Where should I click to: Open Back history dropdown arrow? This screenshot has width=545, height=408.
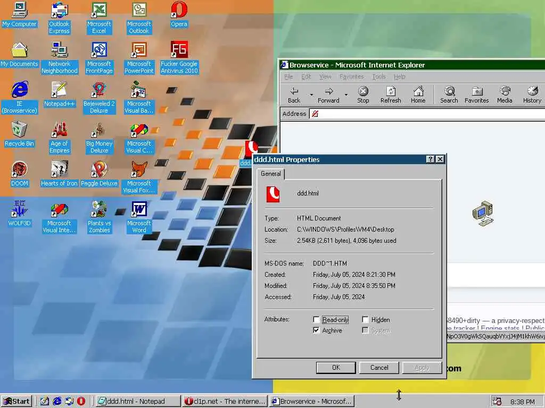click(311, 95)
